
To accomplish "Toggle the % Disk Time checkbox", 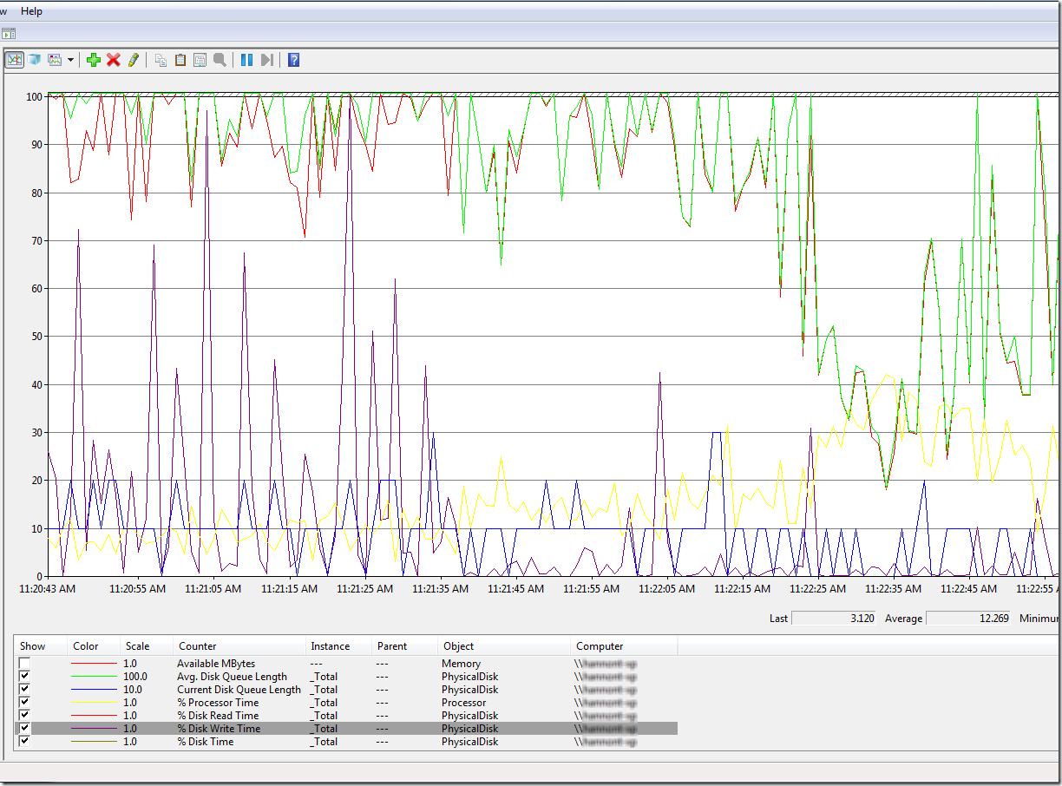I will pos(25,742).
